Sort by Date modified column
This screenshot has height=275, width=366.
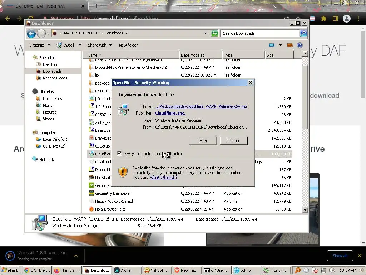201,55
